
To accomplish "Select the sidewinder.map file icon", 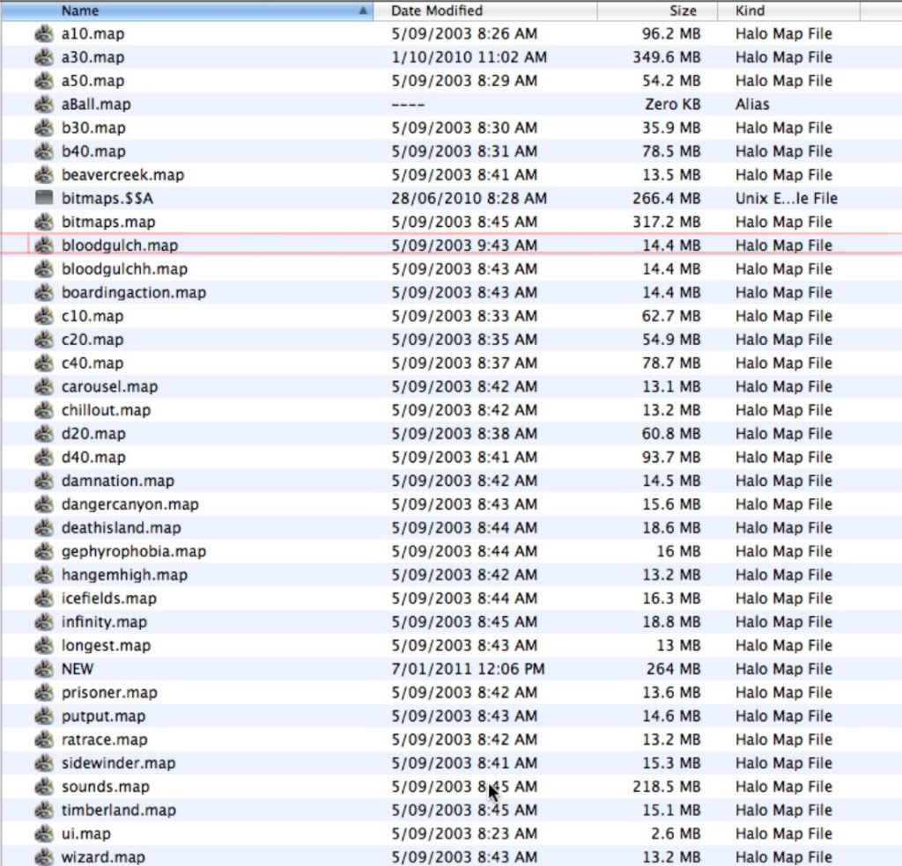I will point(44,764).
